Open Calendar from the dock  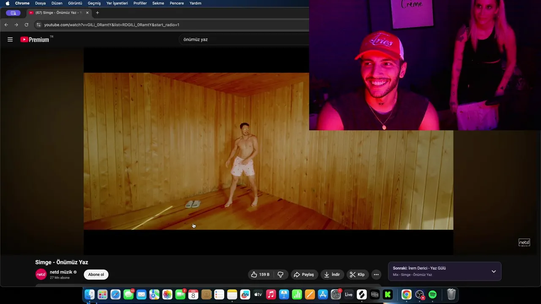(x=193, y=294)
